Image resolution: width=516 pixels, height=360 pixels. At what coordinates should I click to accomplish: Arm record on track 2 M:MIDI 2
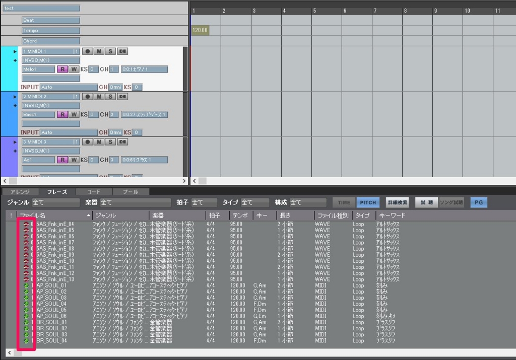[87, 97]
